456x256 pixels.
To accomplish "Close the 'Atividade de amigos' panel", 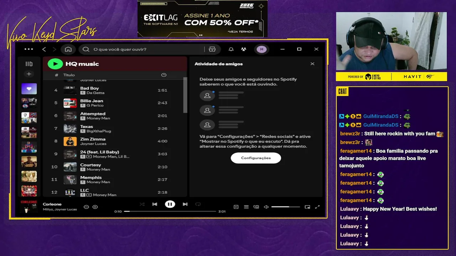I will (312, 64).
